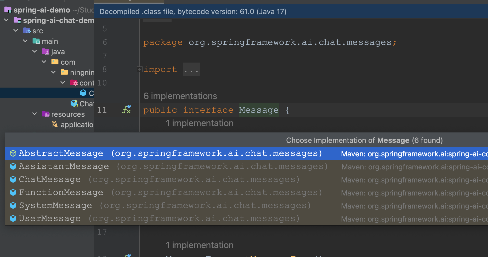Select the src folder in project tree

click(x=38, y=31)
